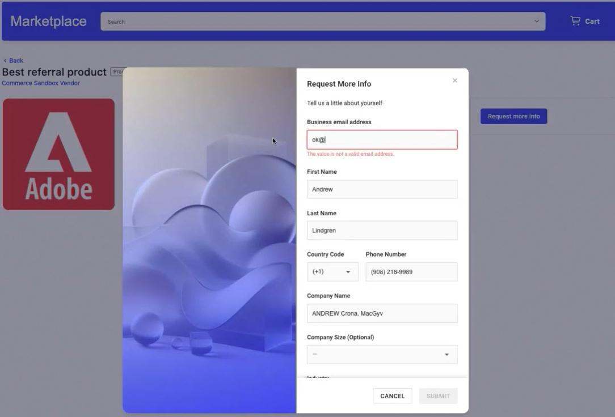
Task: Expand the search bar dropdown chevron
Action: (x=537, y=22)
